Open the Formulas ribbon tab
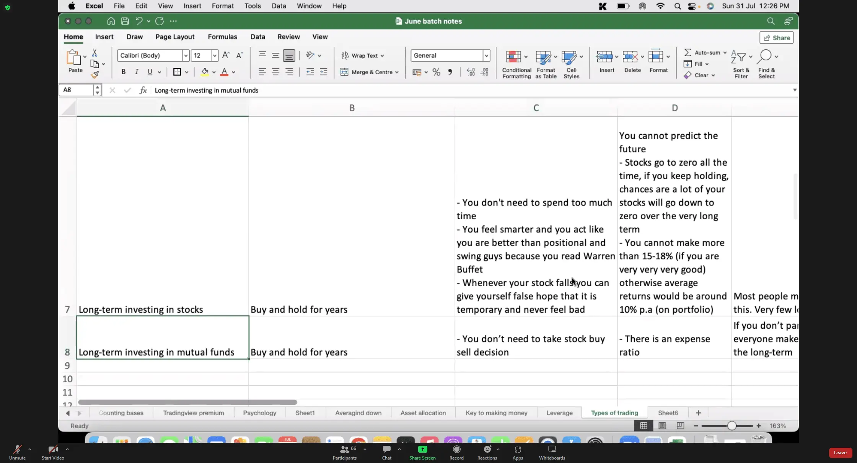The height and width of the screenshot is (463, 857). [222, 37]
